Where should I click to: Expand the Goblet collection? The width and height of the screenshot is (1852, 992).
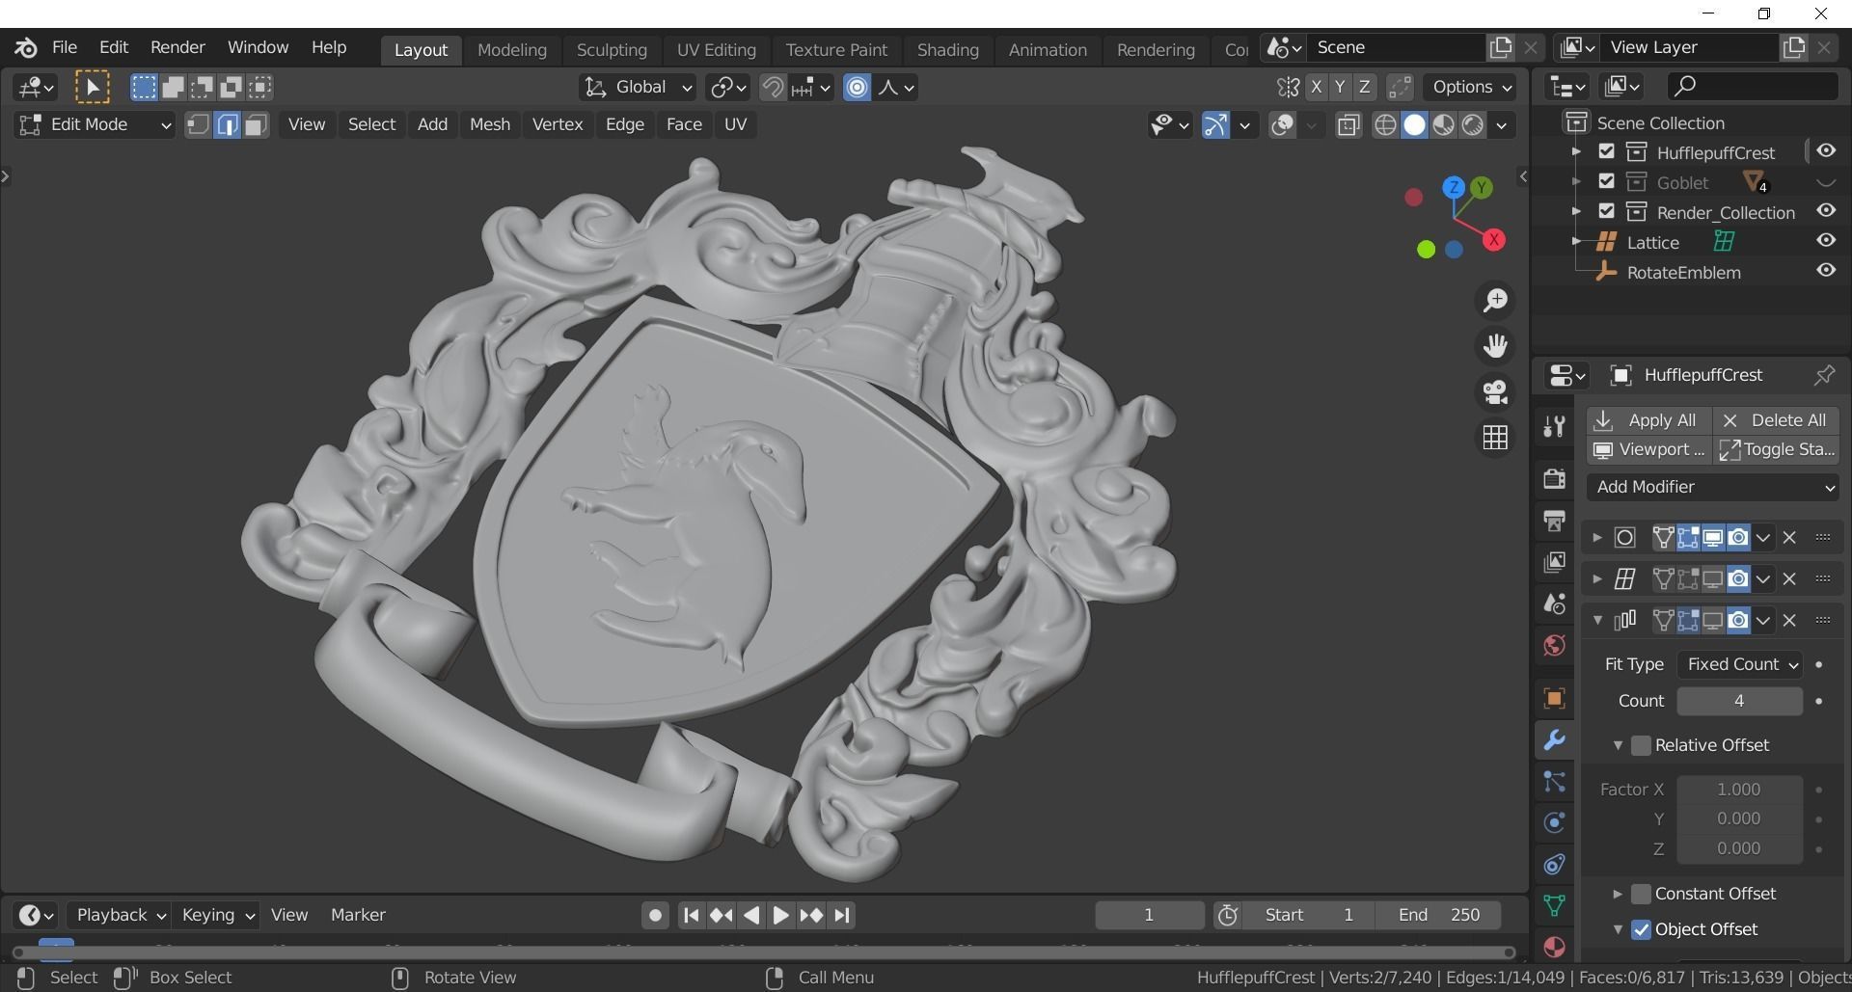[1576, 181]
